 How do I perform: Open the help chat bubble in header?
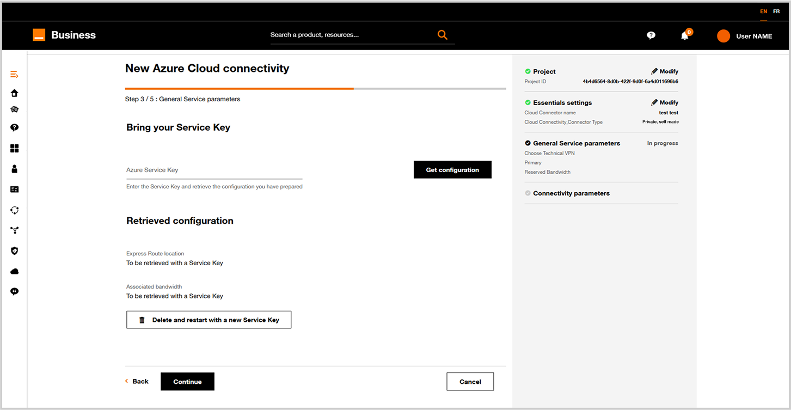click(x=651, y=35)
